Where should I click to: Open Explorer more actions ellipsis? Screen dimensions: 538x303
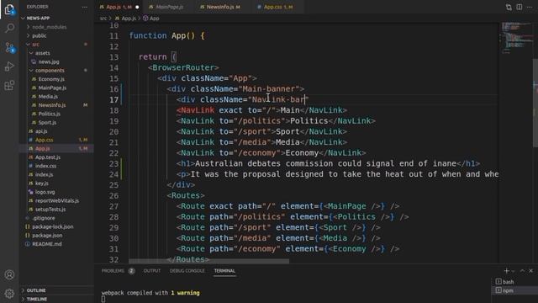(x=84, y=7)
